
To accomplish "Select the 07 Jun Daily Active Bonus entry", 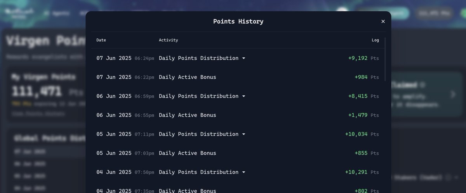I will [238, 77].
